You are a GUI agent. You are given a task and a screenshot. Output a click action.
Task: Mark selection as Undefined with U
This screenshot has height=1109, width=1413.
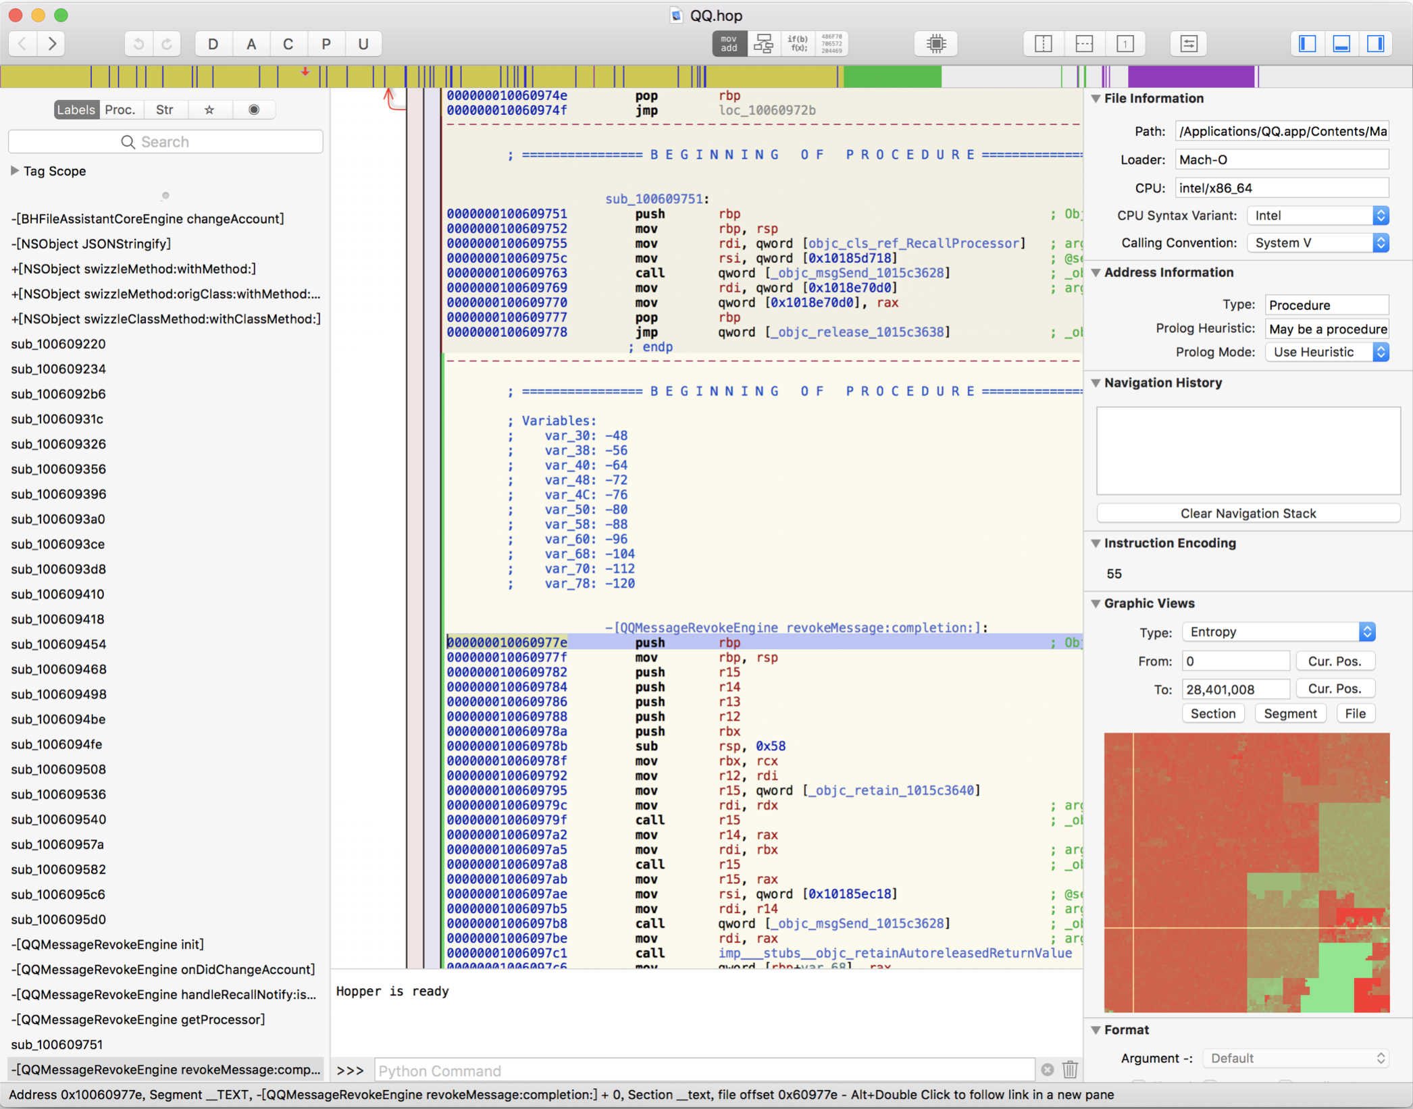click(x=363, y=44)
